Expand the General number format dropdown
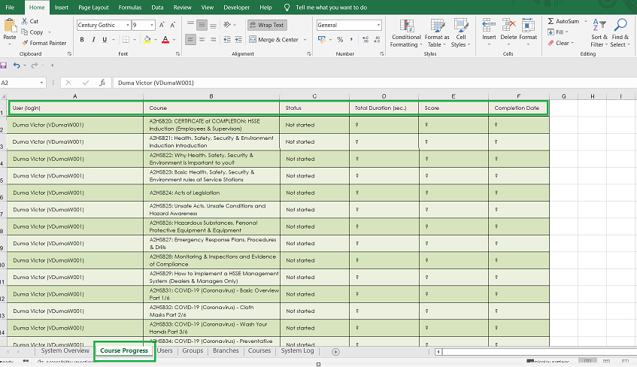This screenshot has width=637, height=367. point(378,25)
